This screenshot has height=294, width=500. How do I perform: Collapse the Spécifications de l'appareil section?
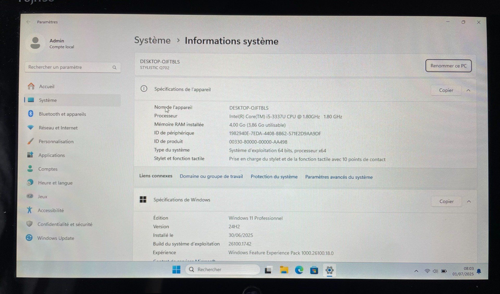468,90
